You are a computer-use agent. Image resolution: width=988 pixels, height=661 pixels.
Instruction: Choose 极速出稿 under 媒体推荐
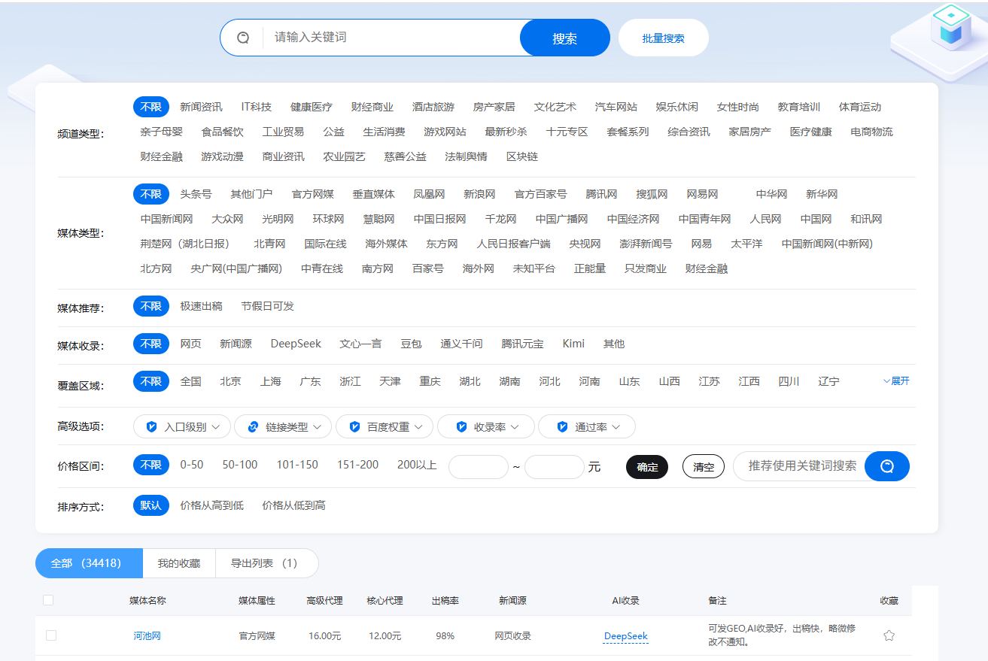[x=201, y=306]
